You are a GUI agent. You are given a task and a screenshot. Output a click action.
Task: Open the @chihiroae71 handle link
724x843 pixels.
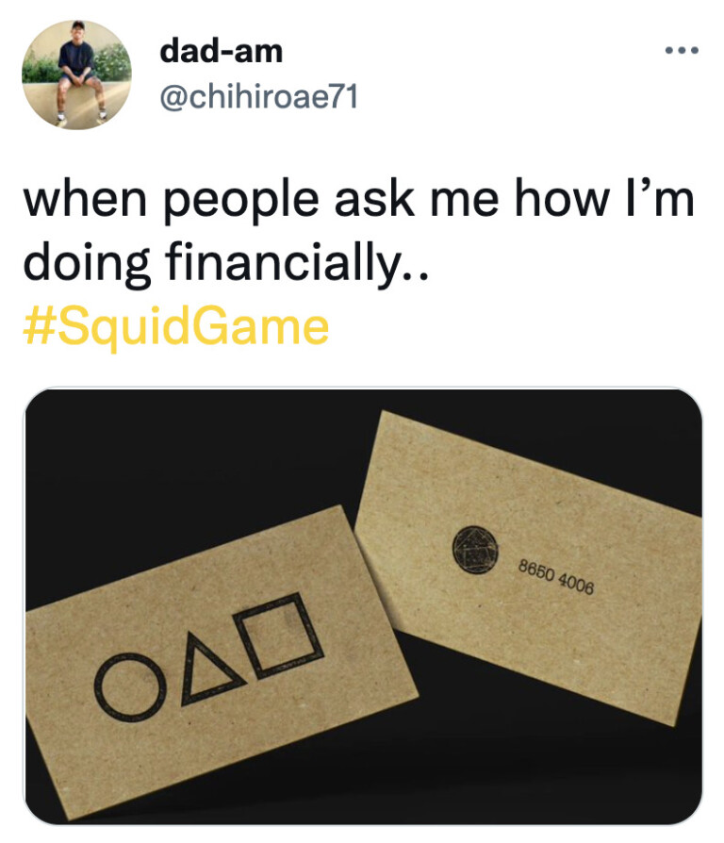[258, 95]
